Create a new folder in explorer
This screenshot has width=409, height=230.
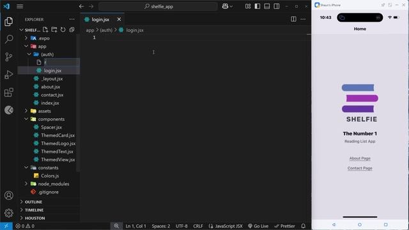point(54,30)
